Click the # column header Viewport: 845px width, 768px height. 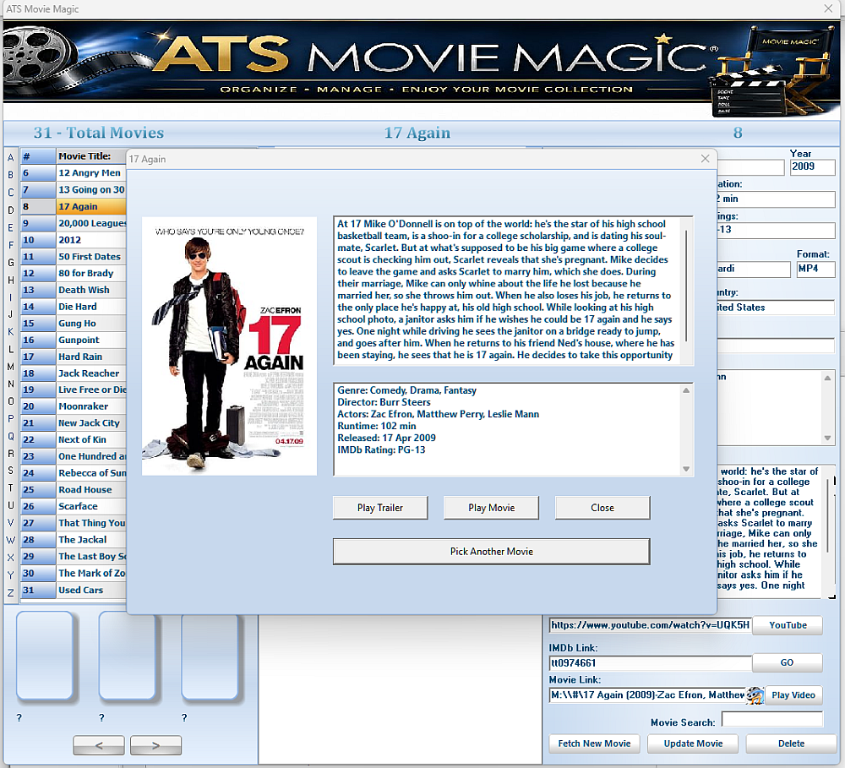[x=38, y=156]
